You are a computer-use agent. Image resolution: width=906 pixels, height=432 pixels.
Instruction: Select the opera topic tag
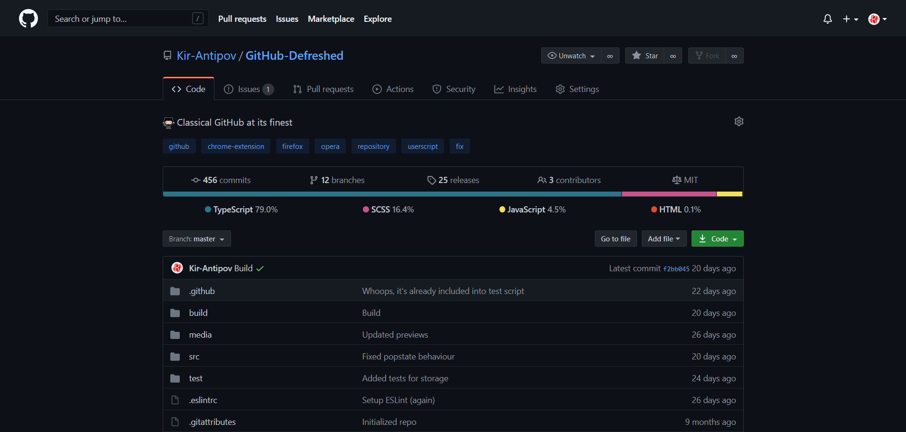coord(330,146)
